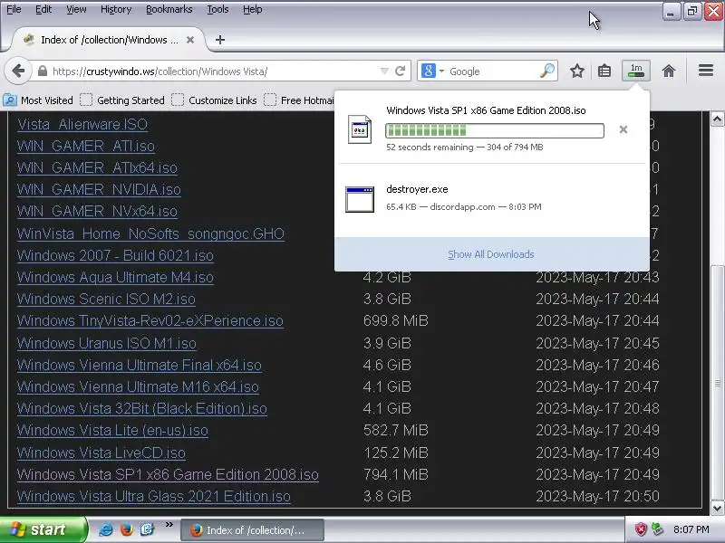Expand the URL history dropdown arrow
Image resolution: width=725 pixels, height=543 pixels.
click(x=384, y=71)
